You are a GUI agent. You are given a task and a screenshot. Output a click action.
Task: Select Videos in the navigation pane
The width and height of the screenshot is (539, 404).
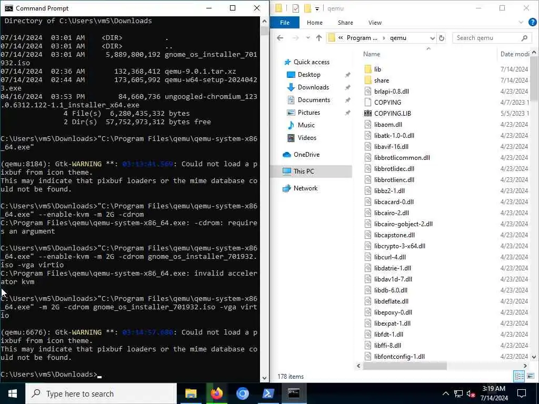pyautogui.click(x=307, y=138)
